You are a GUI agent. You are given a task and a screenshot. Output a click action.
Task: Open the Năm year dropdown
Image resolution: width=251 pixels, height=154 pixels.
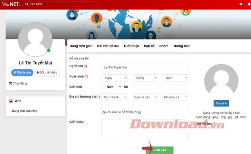click(x=175, y=78)
